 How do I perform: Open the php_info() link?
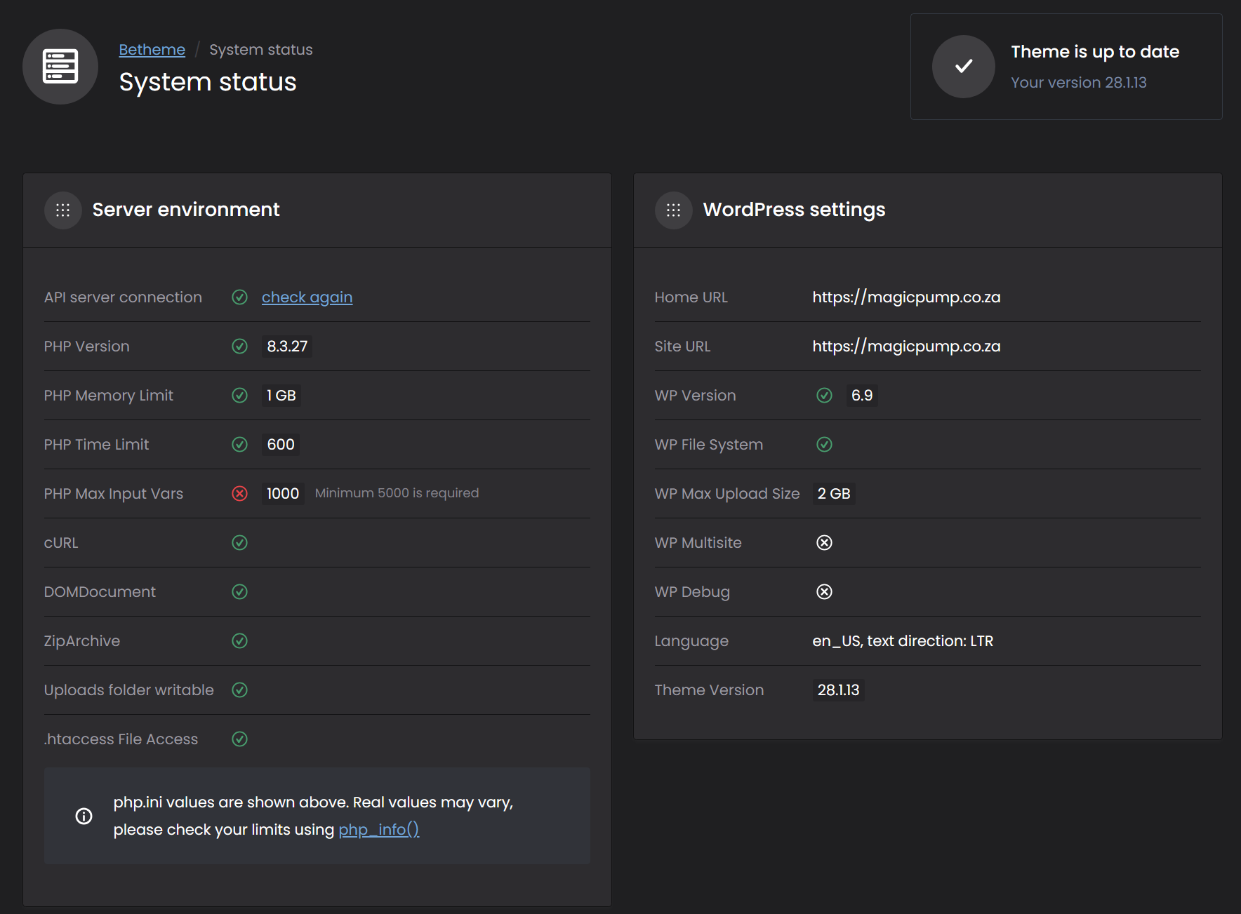point(378,830)
